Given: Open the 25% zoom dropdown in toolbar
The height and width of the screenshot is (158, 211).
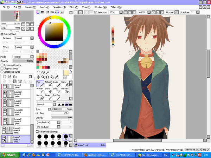Looking at the screenshot, I should click(x=121, y=12).
